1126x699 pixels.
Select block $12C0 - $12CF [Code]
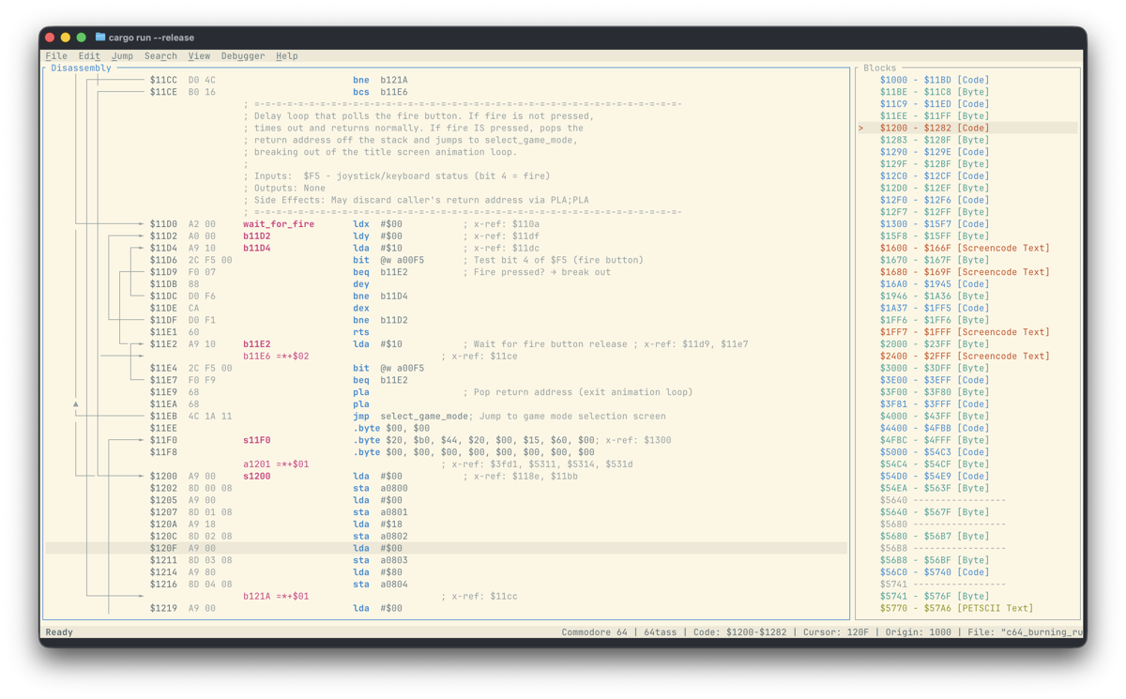pyautogui.click(x=934, y=175)
